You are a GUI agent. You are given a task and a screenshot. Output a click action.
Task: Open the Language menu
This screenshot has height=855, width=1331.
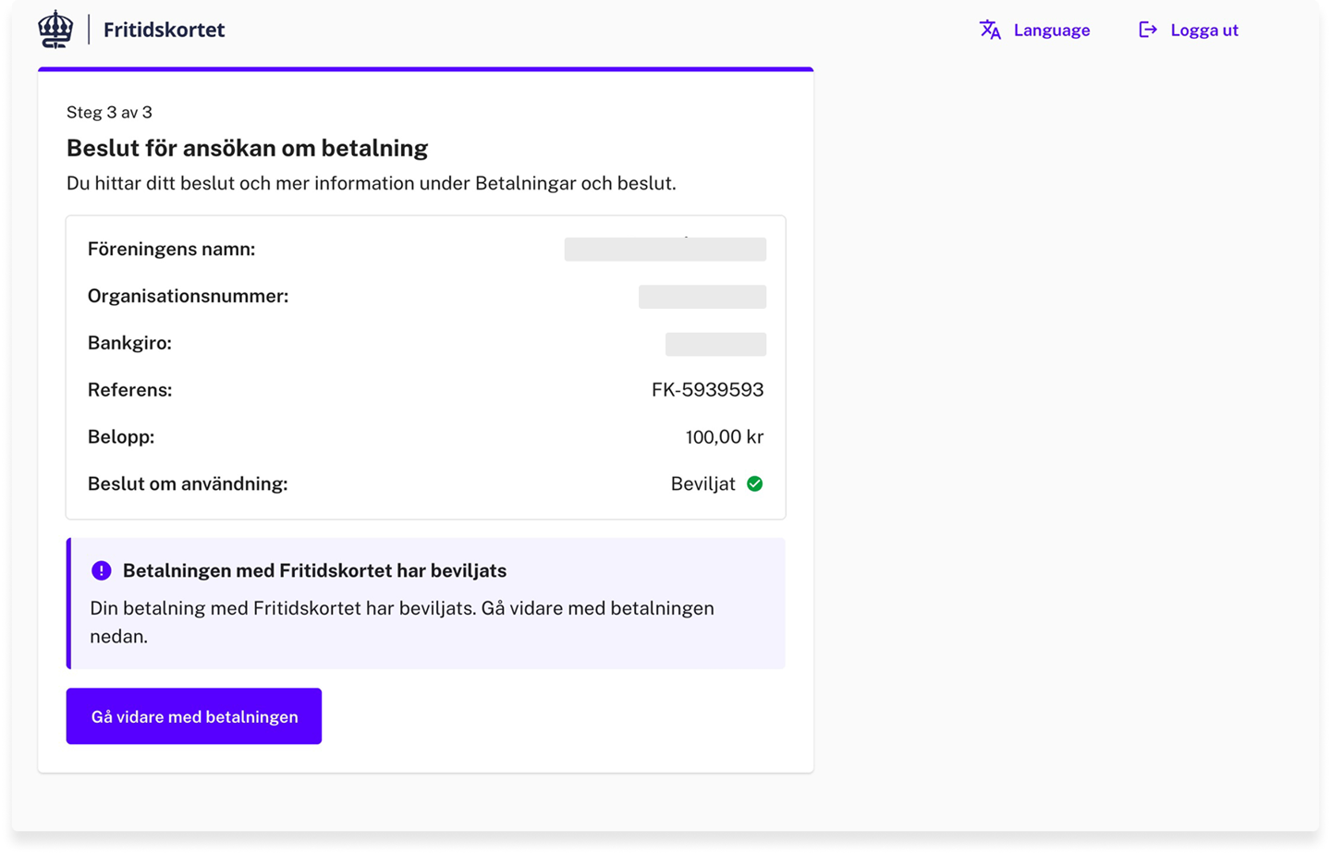1051,30
